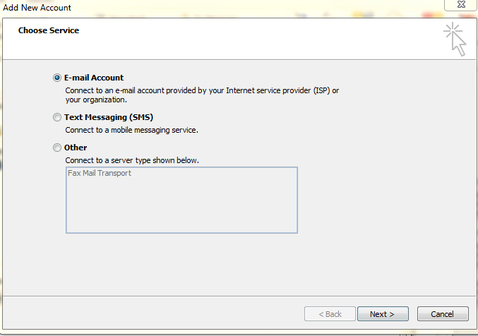Click empty area of server type listbox
Image resolution: width=478 pixels, height=336 pixels.
(181, 208)
